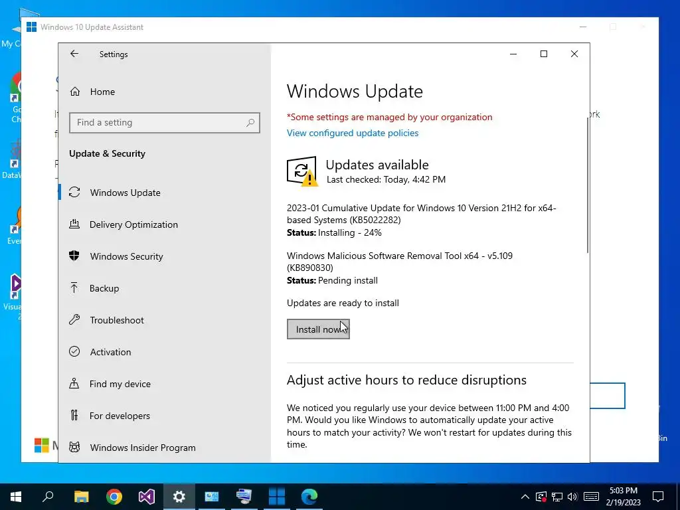
Task: Click 'Status: Pending install' text
Action: pos(332,281)
